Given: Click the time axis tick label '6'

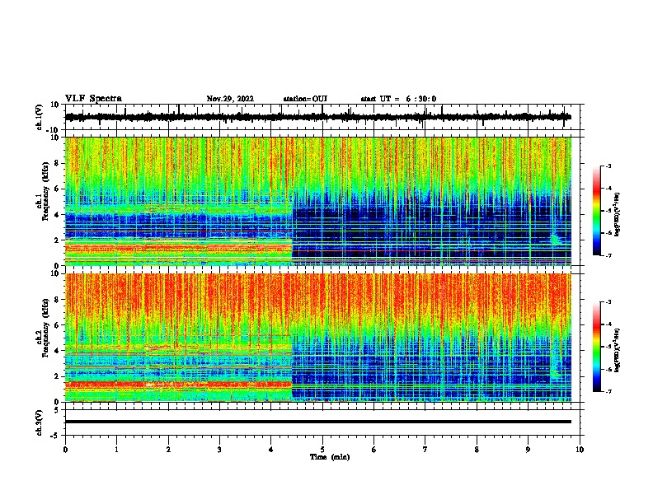Looking at the screenshot, I should pyautogui.click(x=373, y=450).
